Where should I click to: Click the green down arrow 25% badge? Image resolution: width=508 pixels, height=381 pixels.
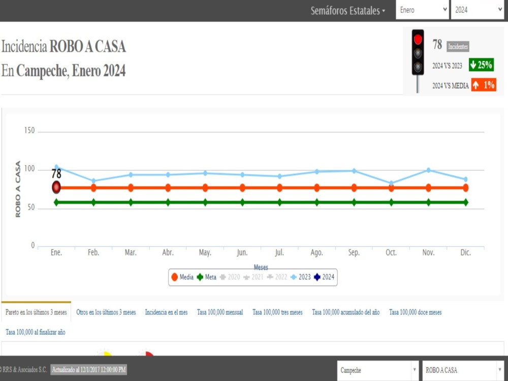coord(481,65)
